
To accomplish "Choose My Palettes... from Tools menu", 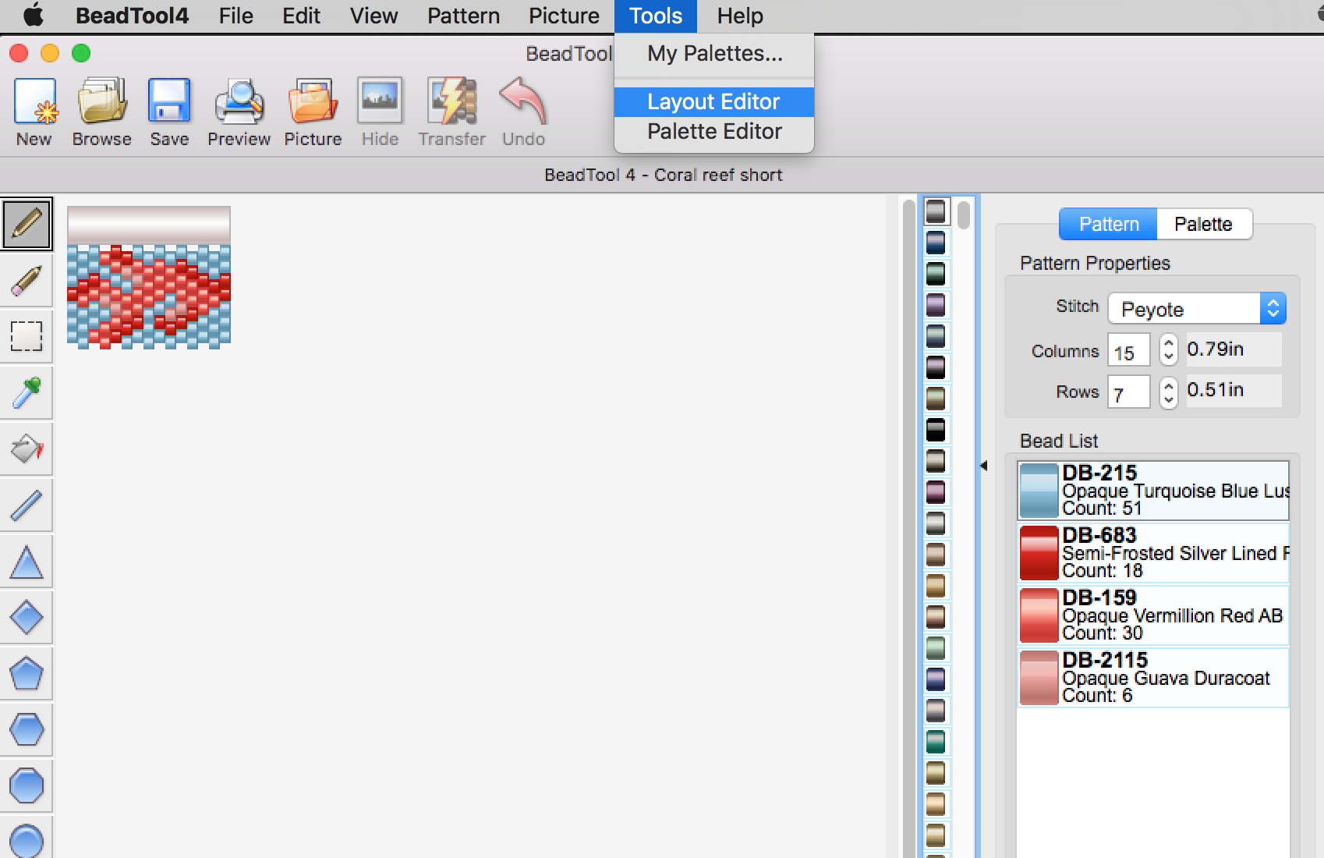I will coord(714,54).
